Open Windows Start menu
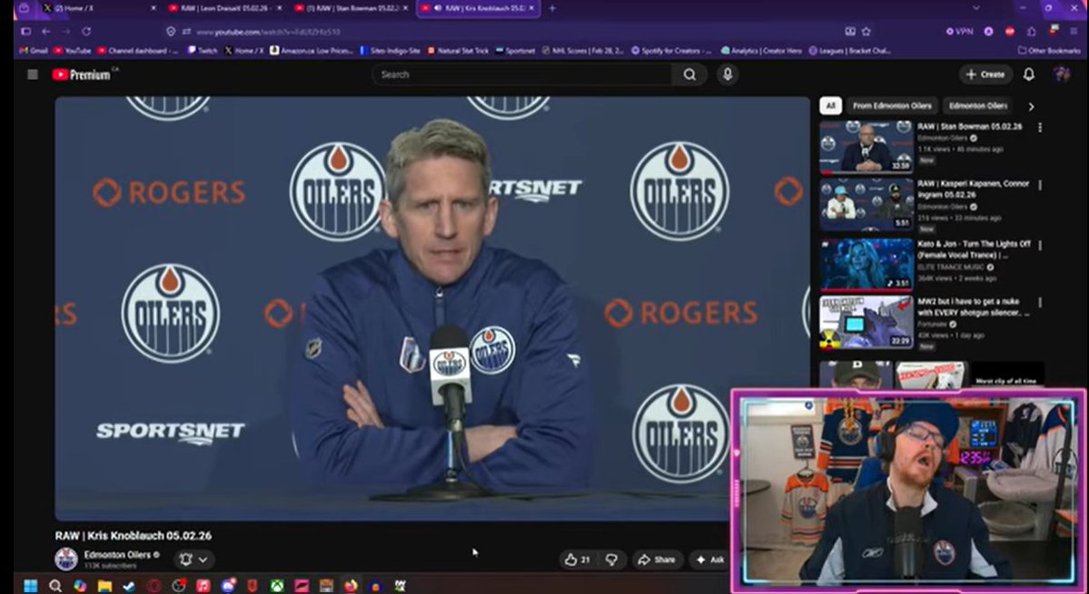This screenshot has width=1089, height=594. 31,586
